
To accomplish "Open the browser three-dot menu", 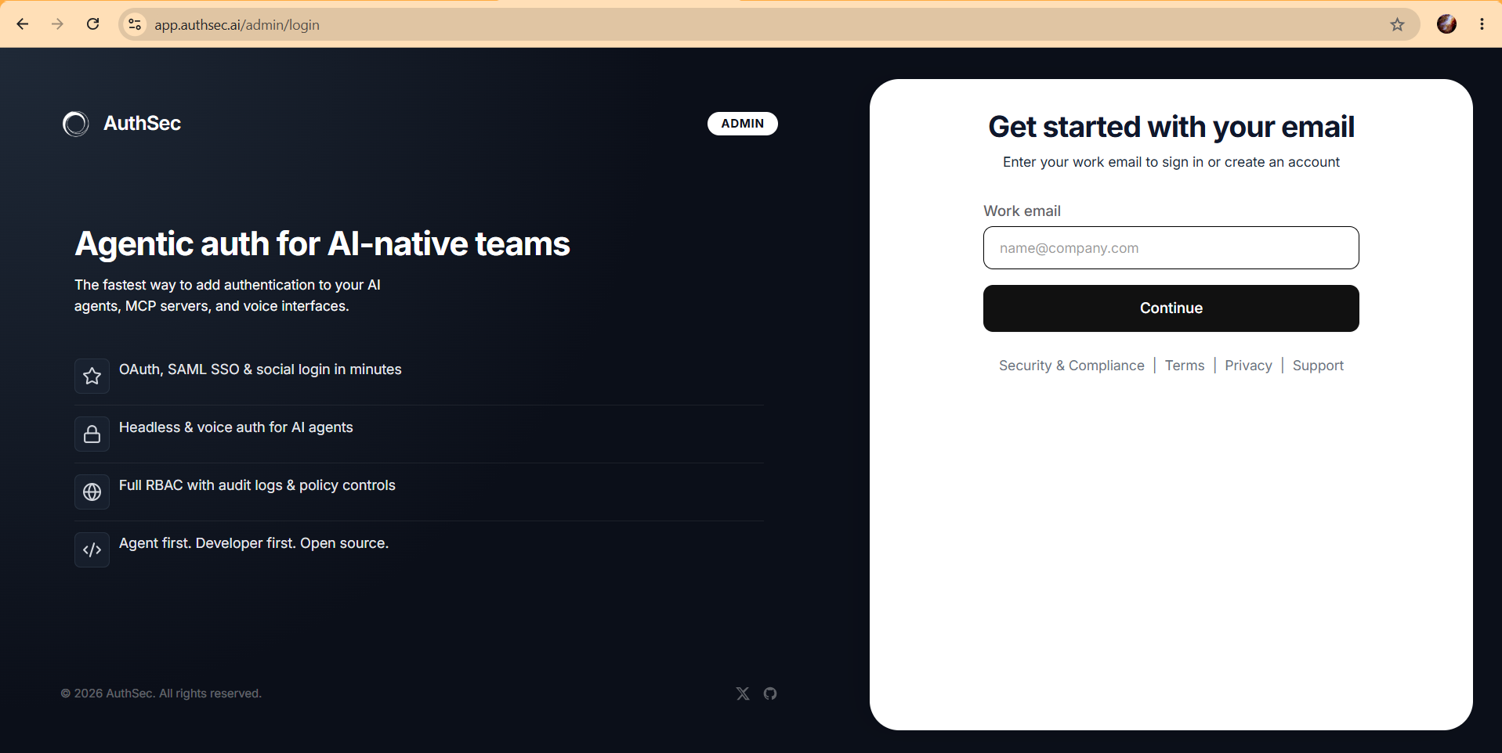I will pos(1482,24).
